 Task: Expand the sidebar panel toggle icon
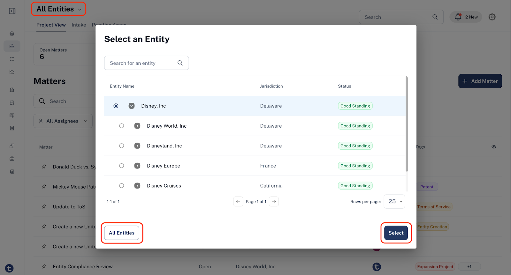(12, 11)
